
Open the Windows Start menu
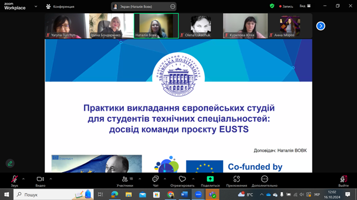7,194
